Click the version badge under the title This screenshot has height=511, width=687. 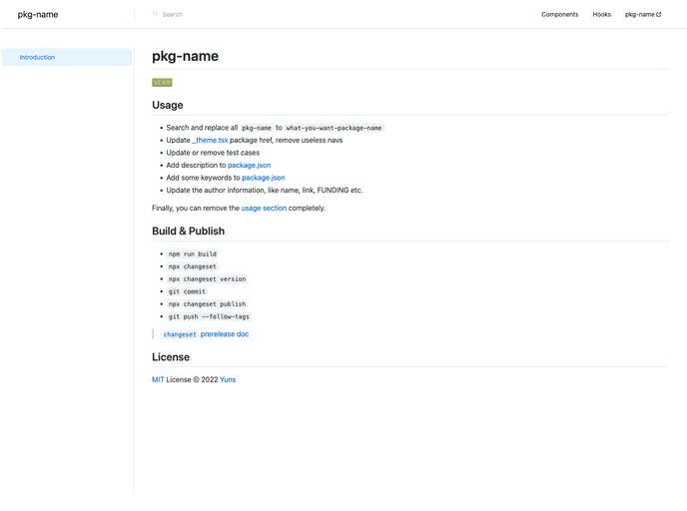click(x=162, y=82)
